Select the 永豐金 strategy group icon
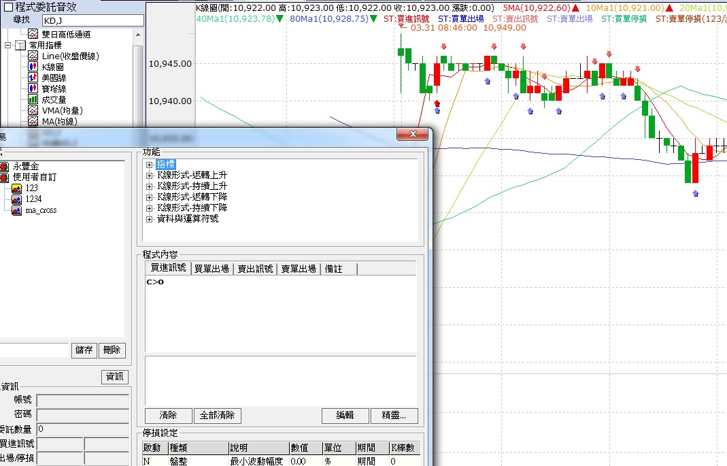Screen dimensions: 727x466 [x=4, y=166]
